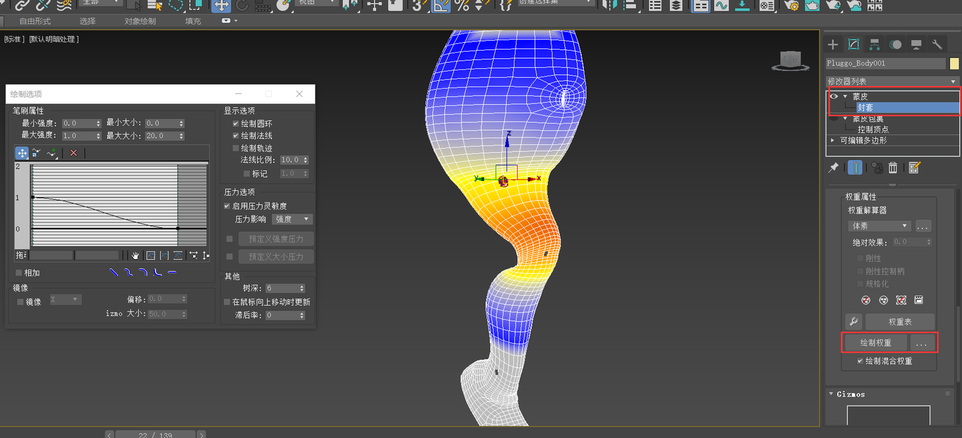The image size is (962, 438).
Task: Expand the 可编辑多边形 entry in the stack
Action: pos(832,140)
